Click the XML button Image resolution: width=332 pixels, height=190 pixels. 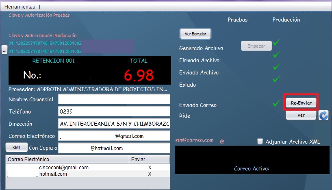click(x=17, y=147)
